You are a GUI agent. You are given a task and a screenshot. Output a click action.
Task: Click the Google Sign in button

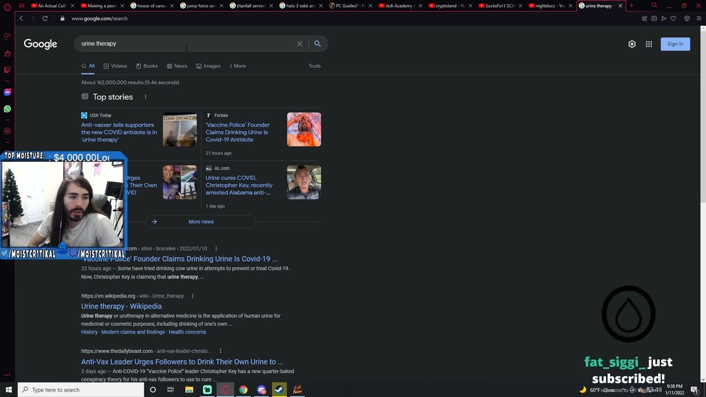[675, 44]
